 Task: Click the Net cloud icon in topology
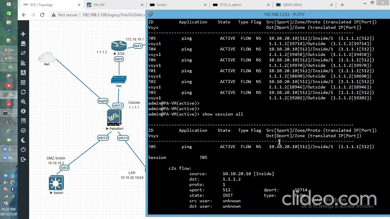point(47,57)
